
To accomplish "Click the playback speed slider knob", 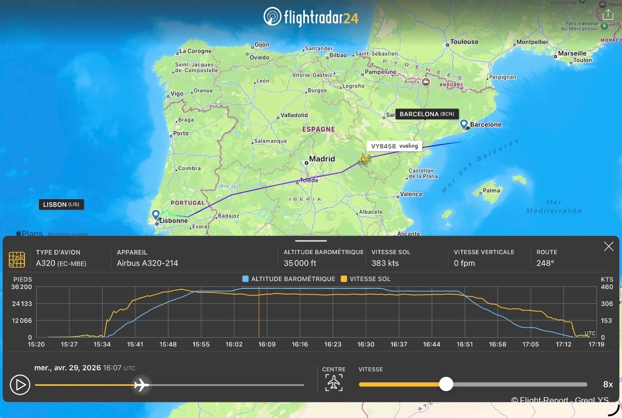I will [x=446, y=384].
